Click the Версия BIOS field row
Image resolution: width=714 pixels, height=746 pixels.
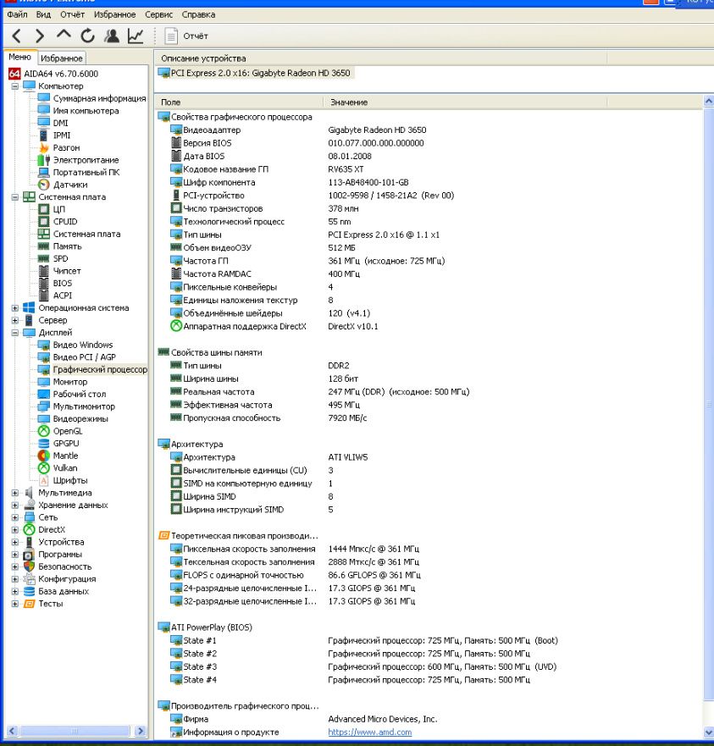297,143
